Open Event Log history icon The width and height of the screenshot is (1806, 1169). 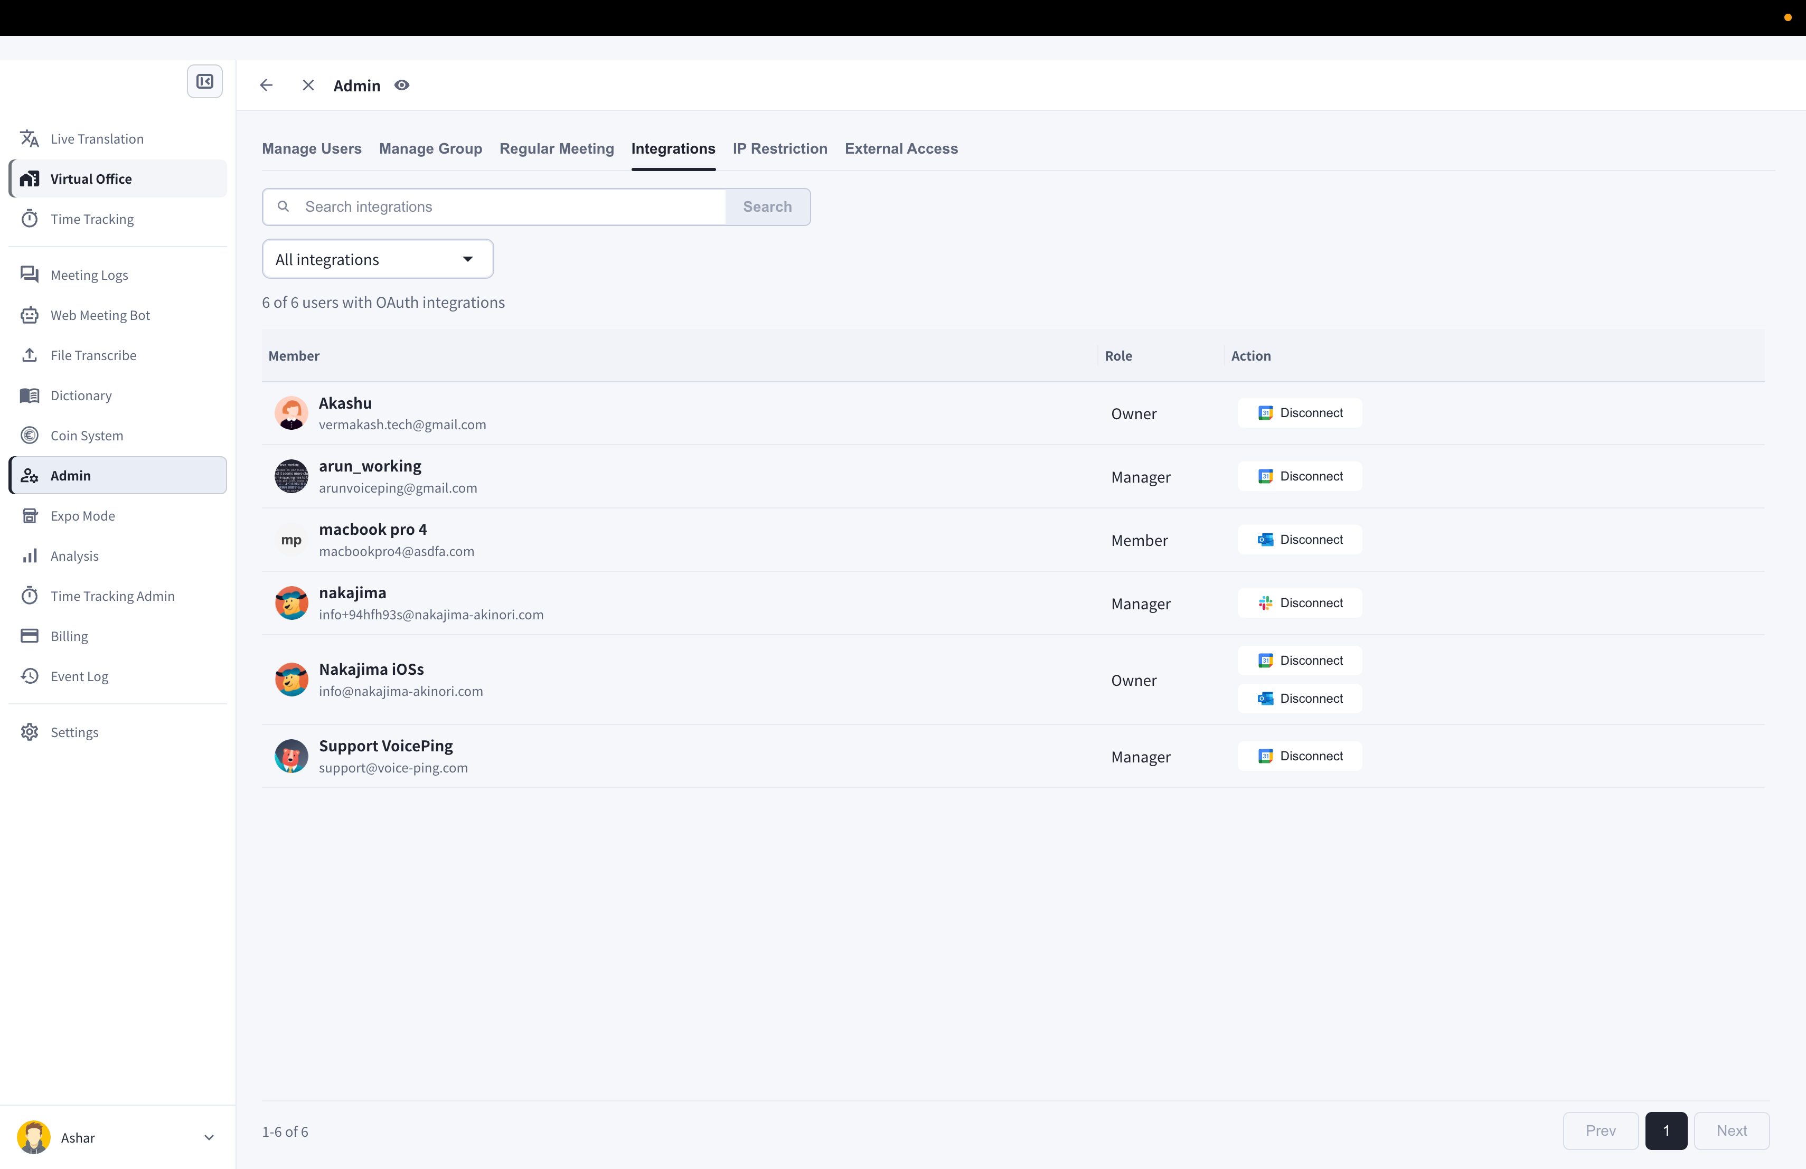(30, 676)
